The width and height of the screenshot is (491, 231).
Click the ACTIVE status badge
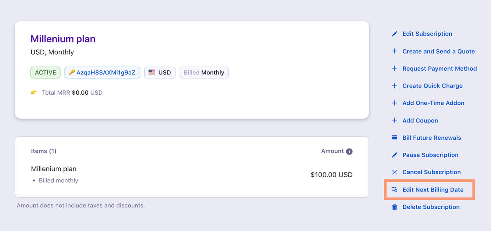point(46,73)
